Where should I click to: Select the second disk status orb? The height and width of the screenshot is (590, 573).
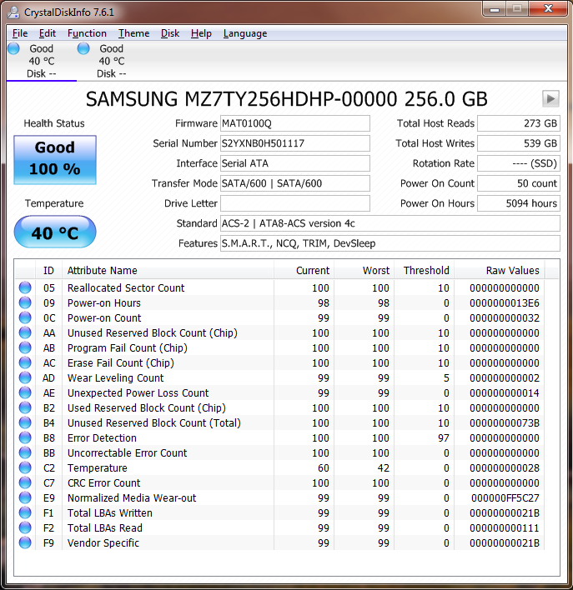83,49
